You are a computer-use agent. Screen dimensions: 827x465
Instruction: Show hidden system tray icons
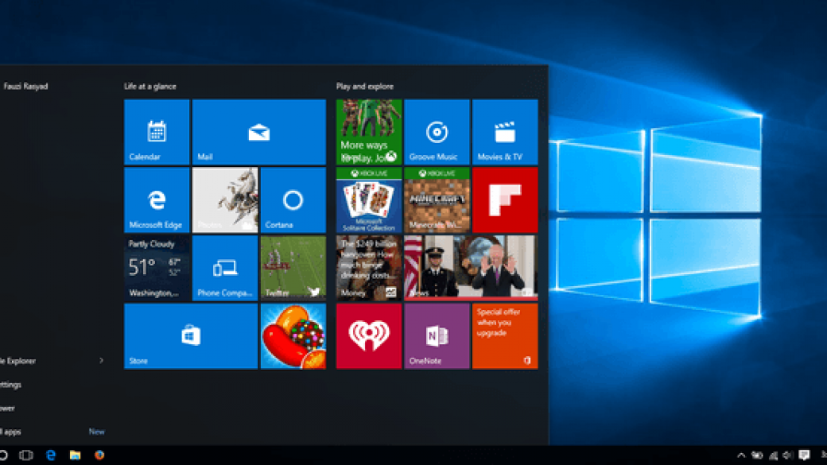[x=741, y=455]
